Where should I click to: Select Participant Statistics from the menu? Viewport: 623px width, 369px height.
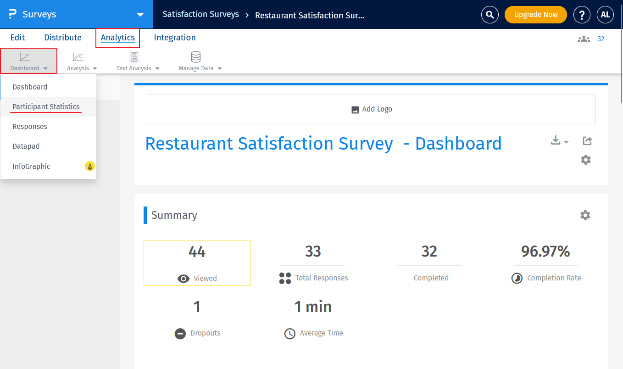point(46,106)
